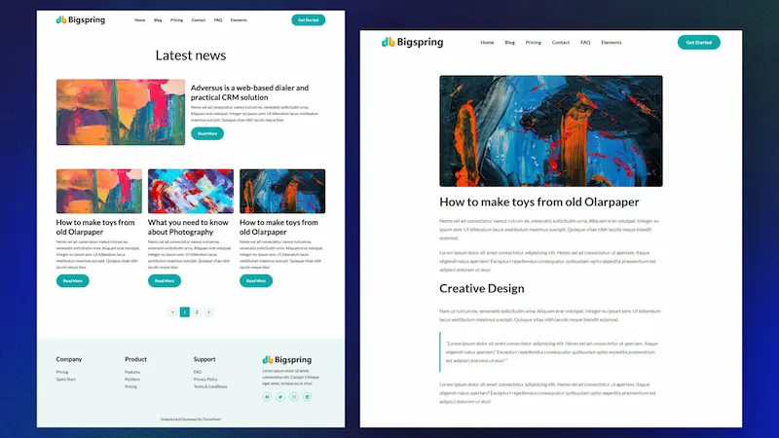Viewport: 779px width, 438px height.
Task: Go to the previous pagination page arrow
Action: (x=172, y=311)
